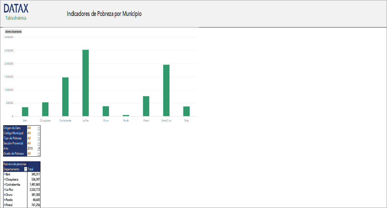Image resolution: width=387 pixels, height=208 pixels.
Task: Open the Código Municipal filter dropdown
Action: pyautogui.click(x=39, y=133)
